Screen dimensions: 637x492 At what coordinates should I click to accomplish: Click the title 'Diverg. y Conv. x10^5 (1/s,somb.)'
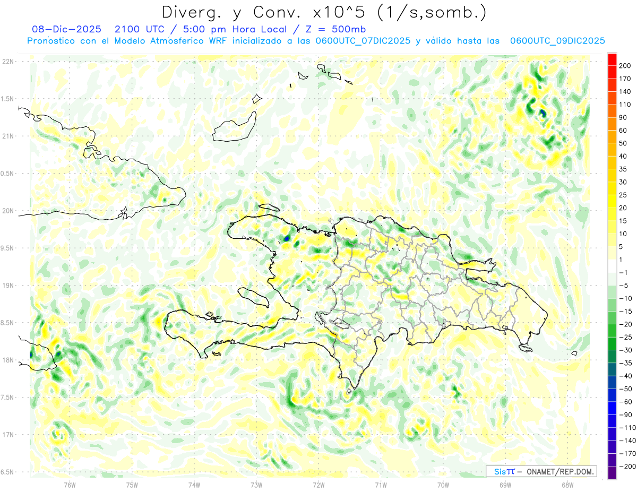click(324, 13)
